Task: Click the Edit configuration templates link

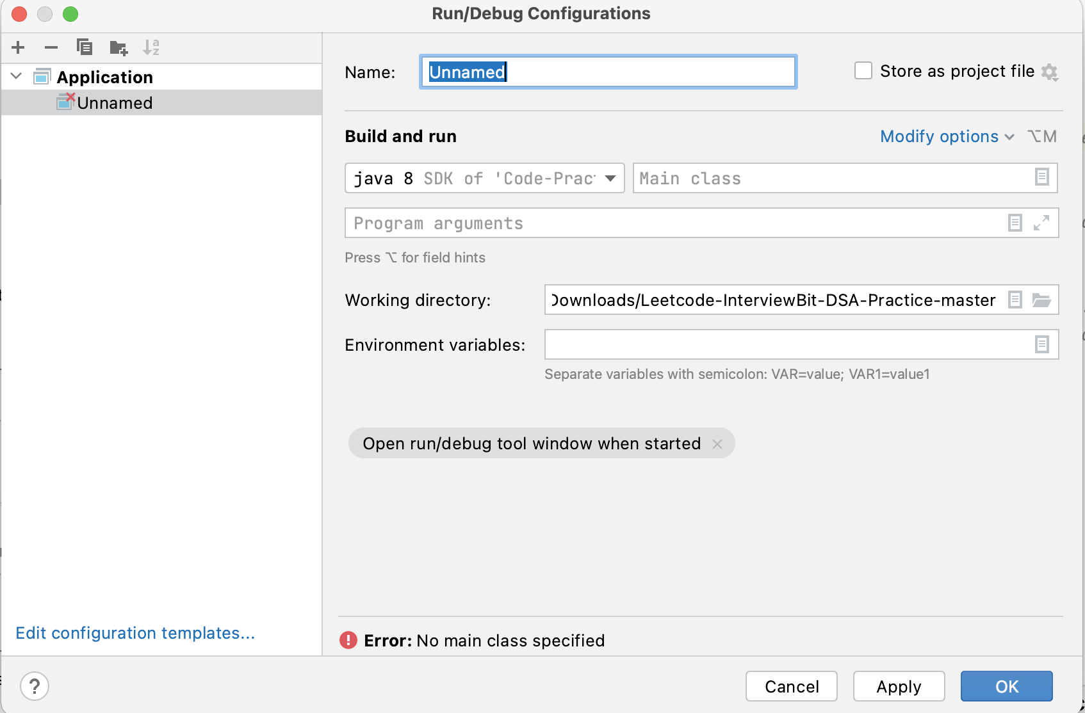Action: [x=135, y=633]
